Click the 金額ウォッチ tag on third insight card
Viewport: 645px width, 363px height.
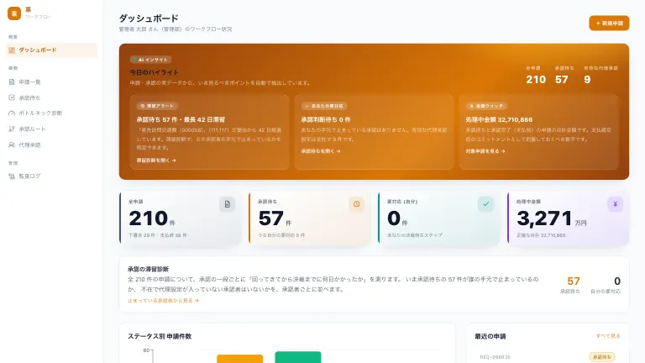[x=486, y=106]
